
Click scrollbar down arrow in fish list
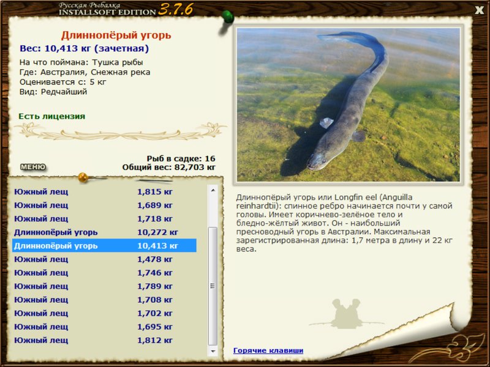click(213, 351)
